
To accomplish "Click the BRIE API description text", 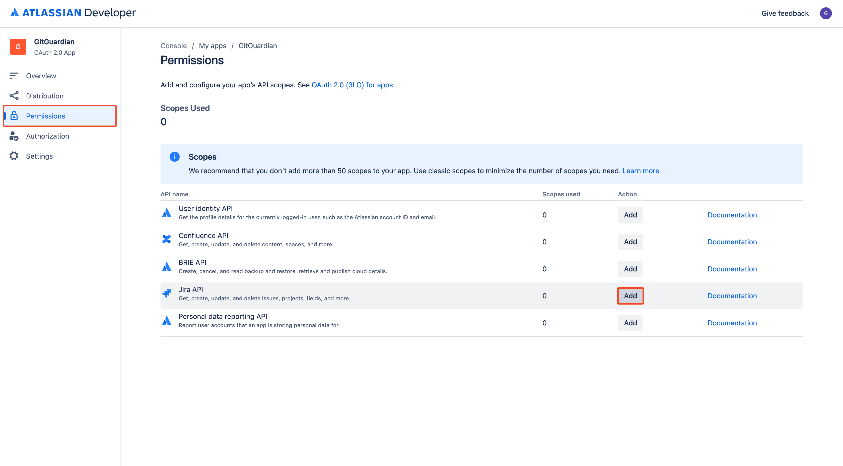I will click(283, 271).
